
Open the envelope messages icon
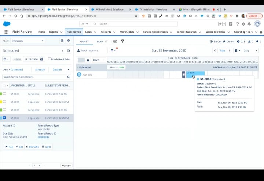(115, 41)
